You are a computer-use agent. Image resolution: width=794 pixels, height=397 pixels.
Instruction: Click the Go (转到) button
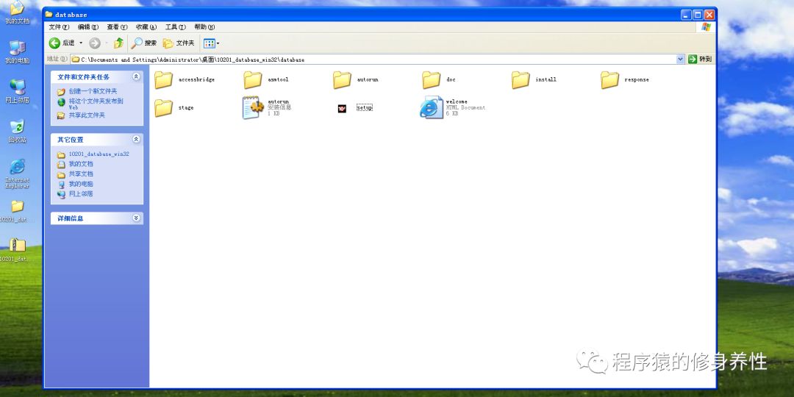click(x=701, y=60)
